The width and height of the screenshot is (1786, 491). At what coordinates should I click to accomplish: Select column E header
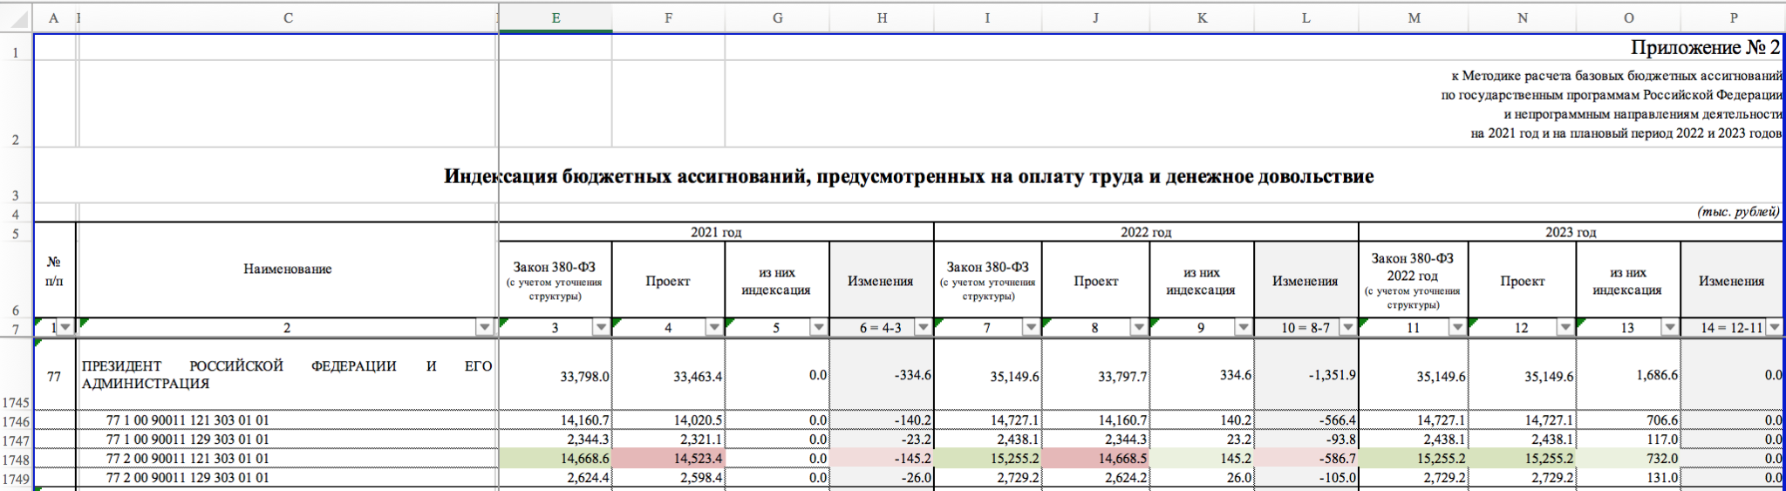click(556, 17)
